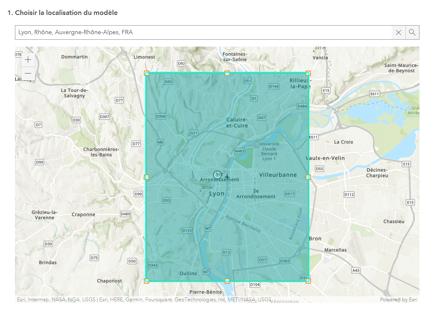Screen dimensions: 434x315
Task: Zoom in on the map
Action: coord(28,60)
